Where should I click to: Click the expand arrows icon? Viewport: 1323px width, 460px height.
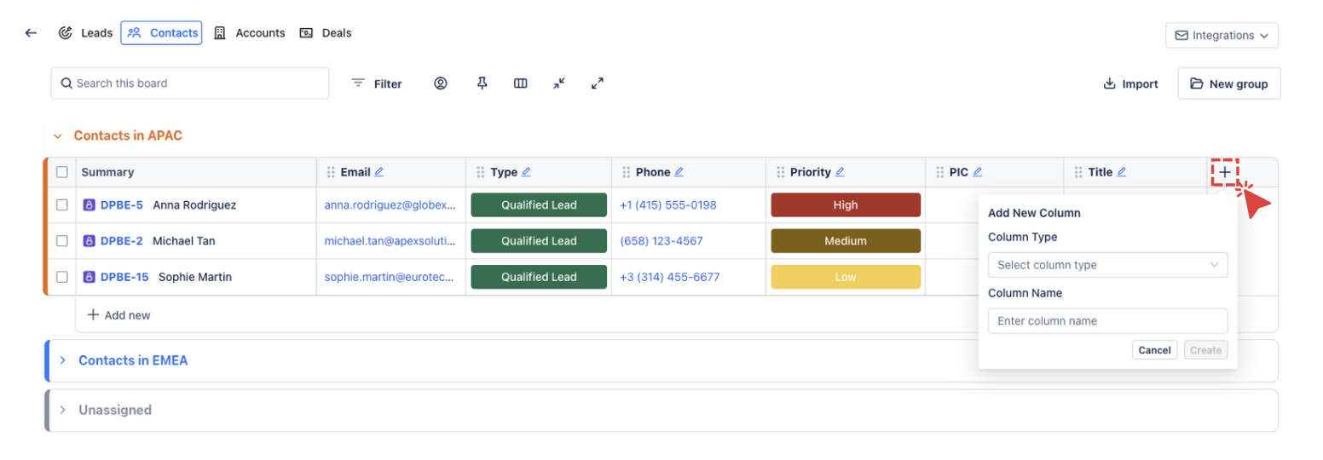pyautogui.click(x=598, y=83)
